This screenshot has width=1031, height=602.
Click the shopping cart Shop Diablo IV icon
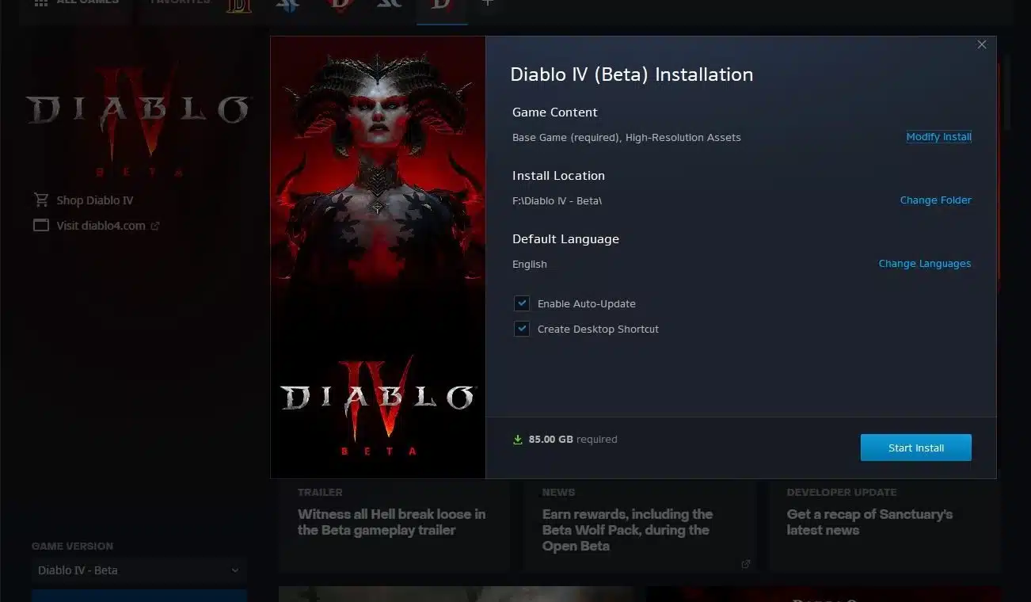point(41,200)
